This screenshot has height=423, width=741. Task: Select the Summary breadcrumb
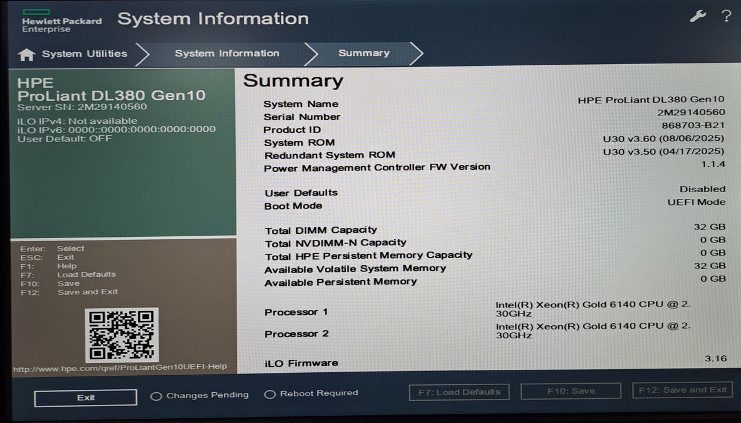click(364, 53)
